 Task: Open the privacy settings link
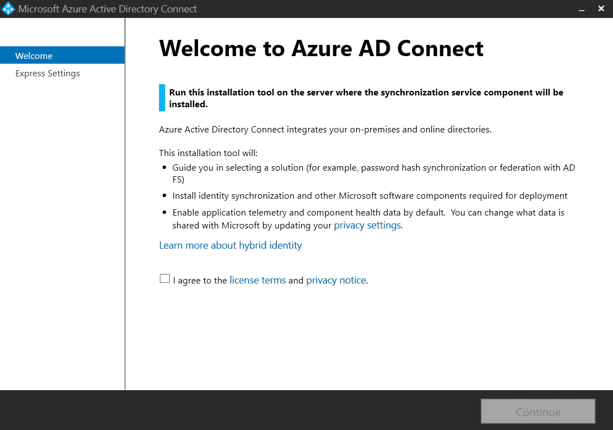click(367, 225)
